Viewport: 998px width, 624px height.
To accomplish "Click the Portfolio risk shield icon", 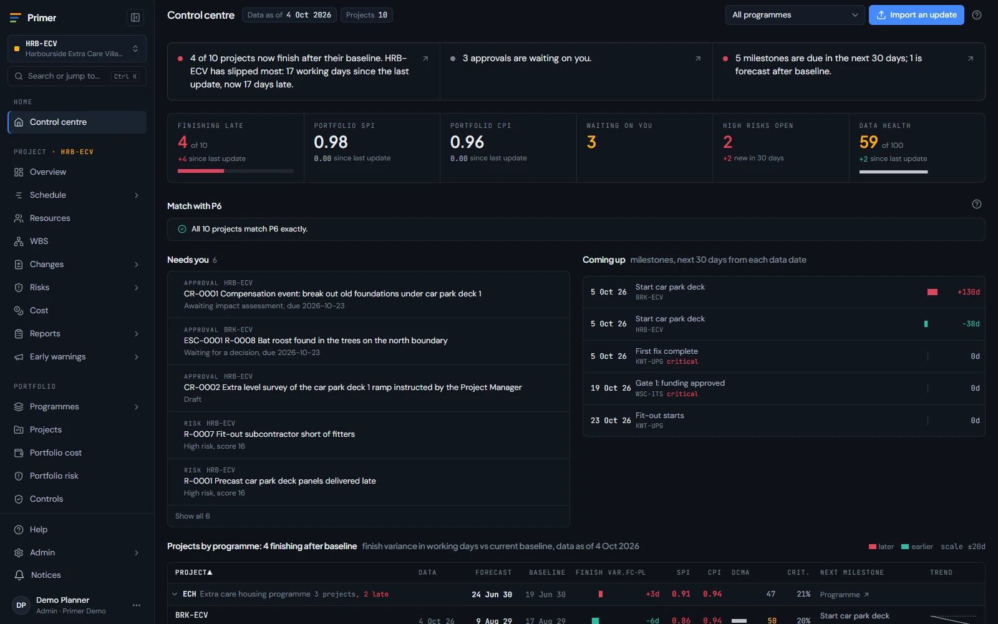I will (x=19, y=476).
